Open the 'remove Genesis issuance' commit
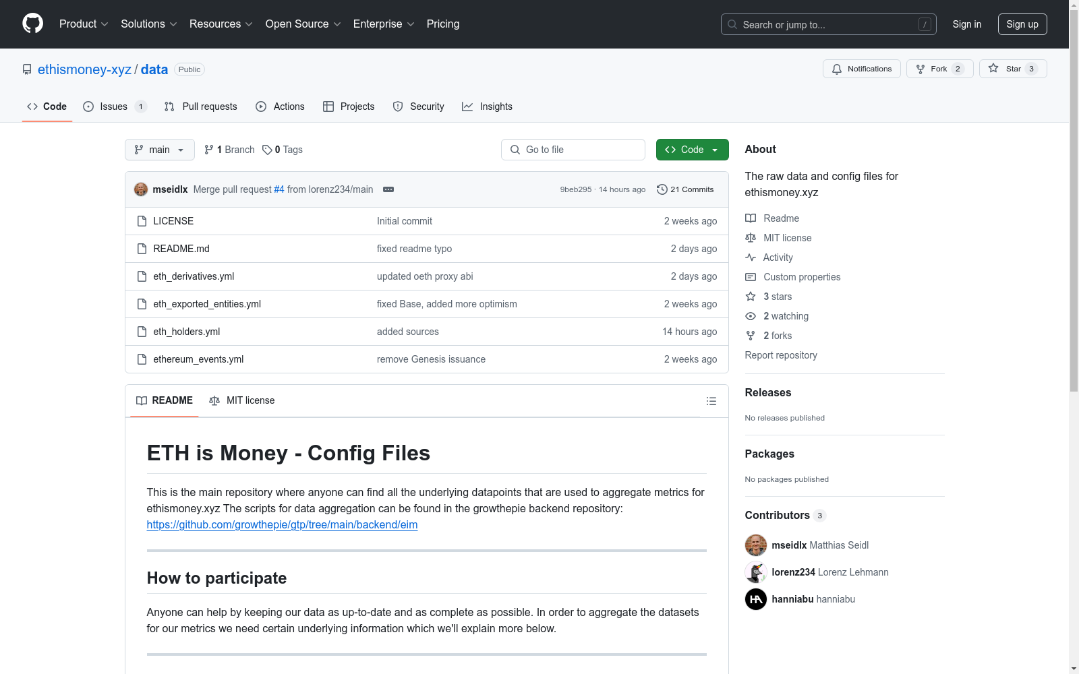Viewport: 1079px width, 674px height. (431, 359)
